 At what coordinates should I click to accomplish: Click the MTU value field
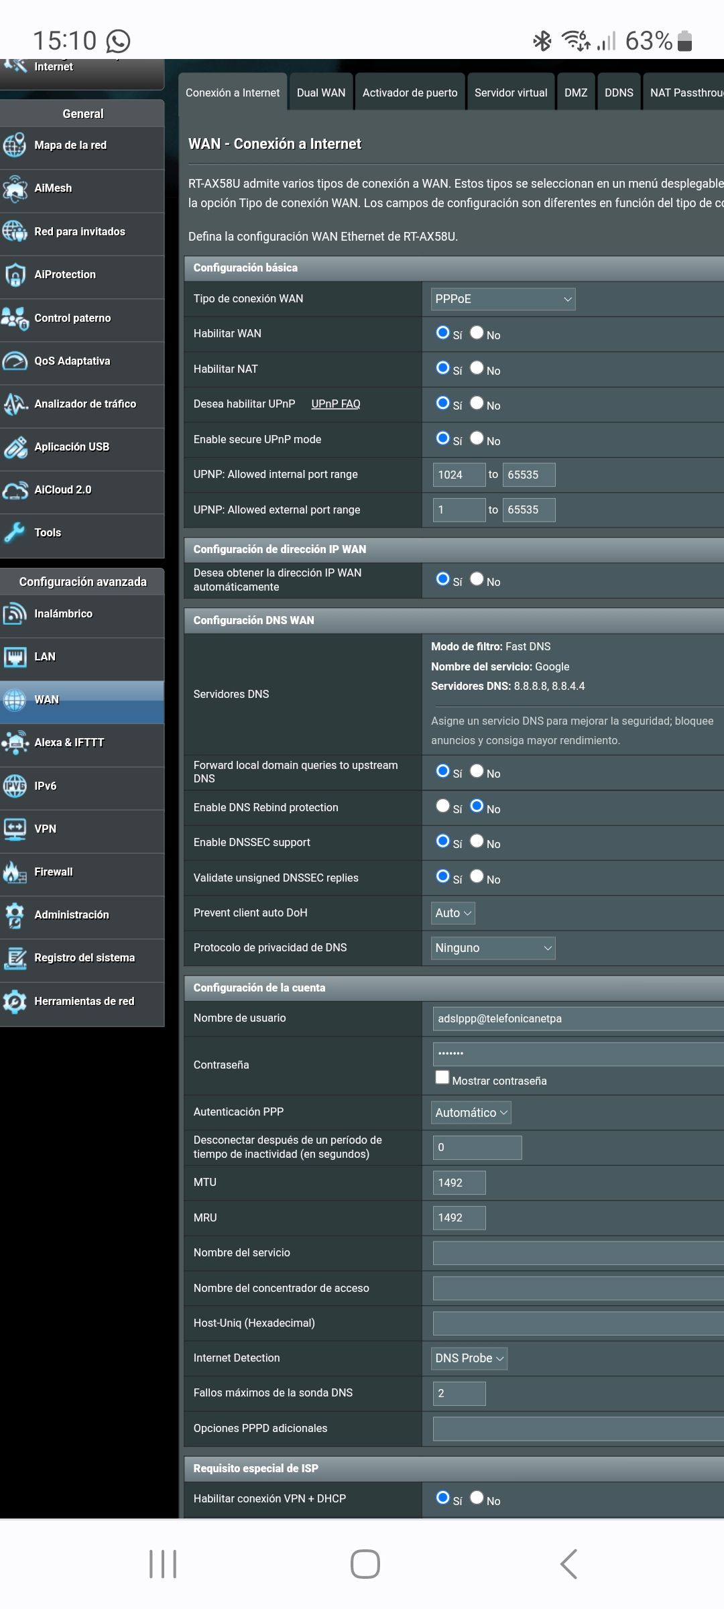click(x=459, y=1183)
